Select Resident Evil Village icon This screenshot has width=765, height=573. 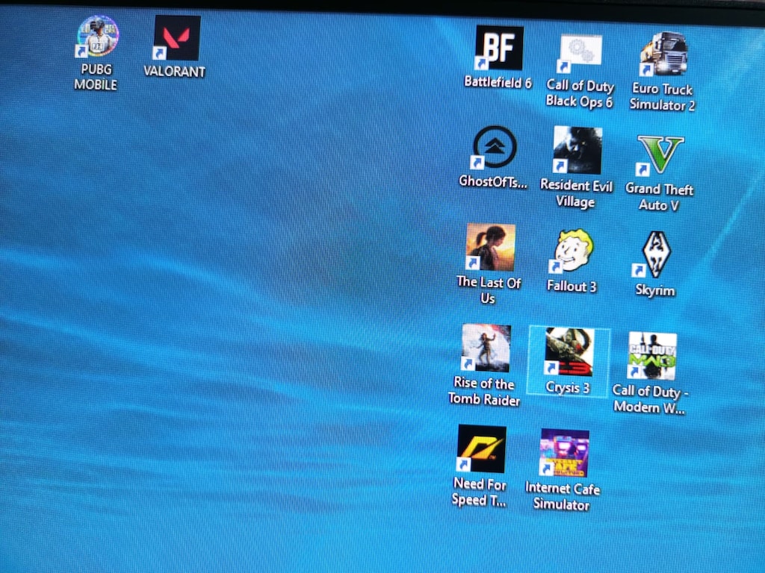pyautogui.click(x=577, y=150)
